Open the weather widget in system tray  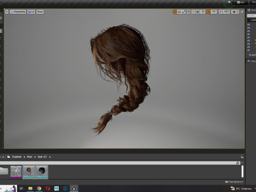[x=241, y=188]
